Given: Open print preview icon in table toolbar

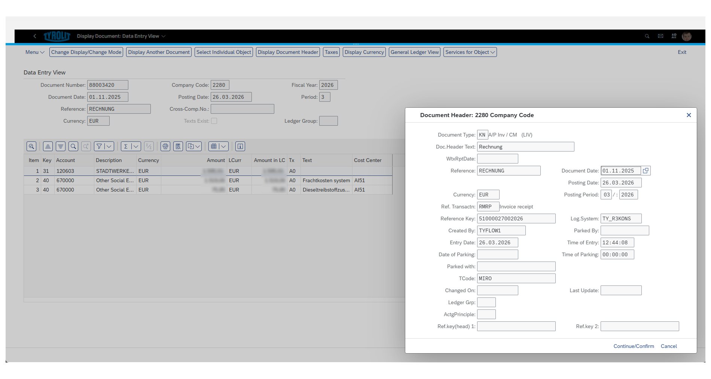Looking at the screenshot, I should click(178, 146).
